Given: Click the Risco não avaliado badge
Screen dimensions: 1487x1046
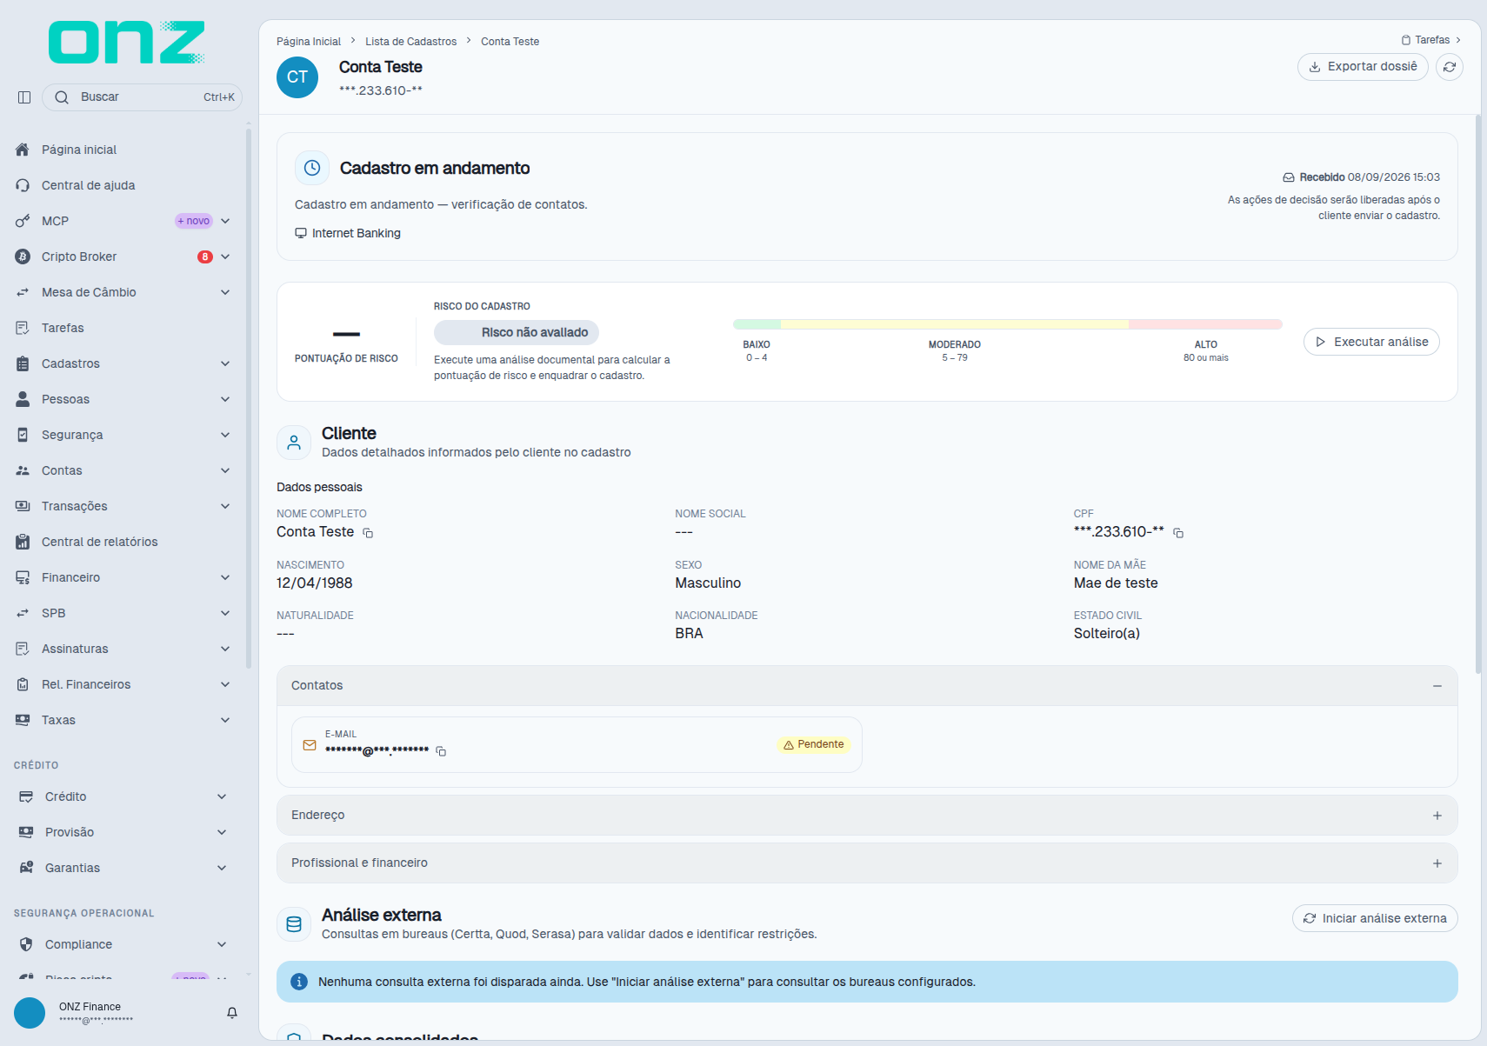Looking at the screenshot, I should pyautogui.click(x=517, y=332).
